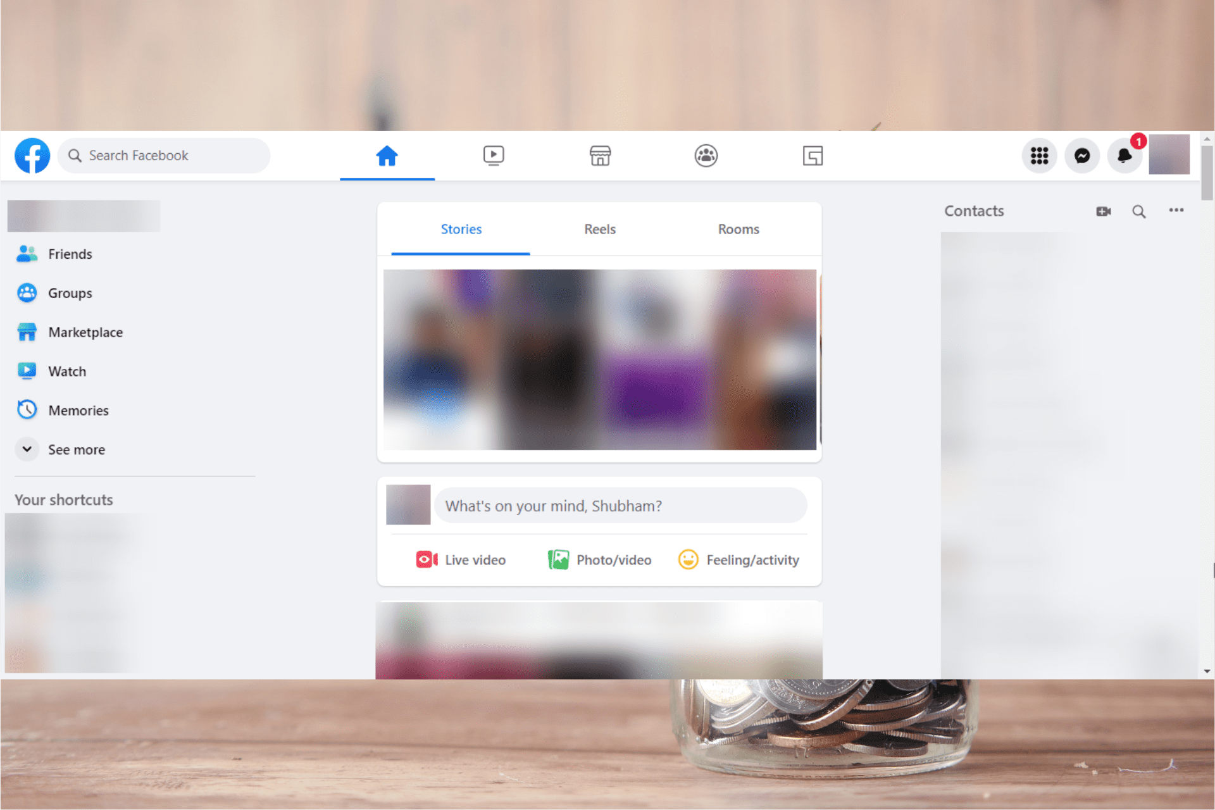Open the Apps grid icon
This screenshot has height=810, width=1215.
pos(1040,154)
